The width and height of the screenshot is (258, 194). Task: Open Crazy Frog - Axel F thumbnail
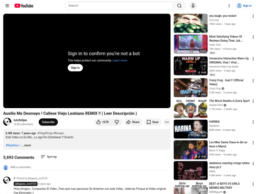(x=191, y=88)
